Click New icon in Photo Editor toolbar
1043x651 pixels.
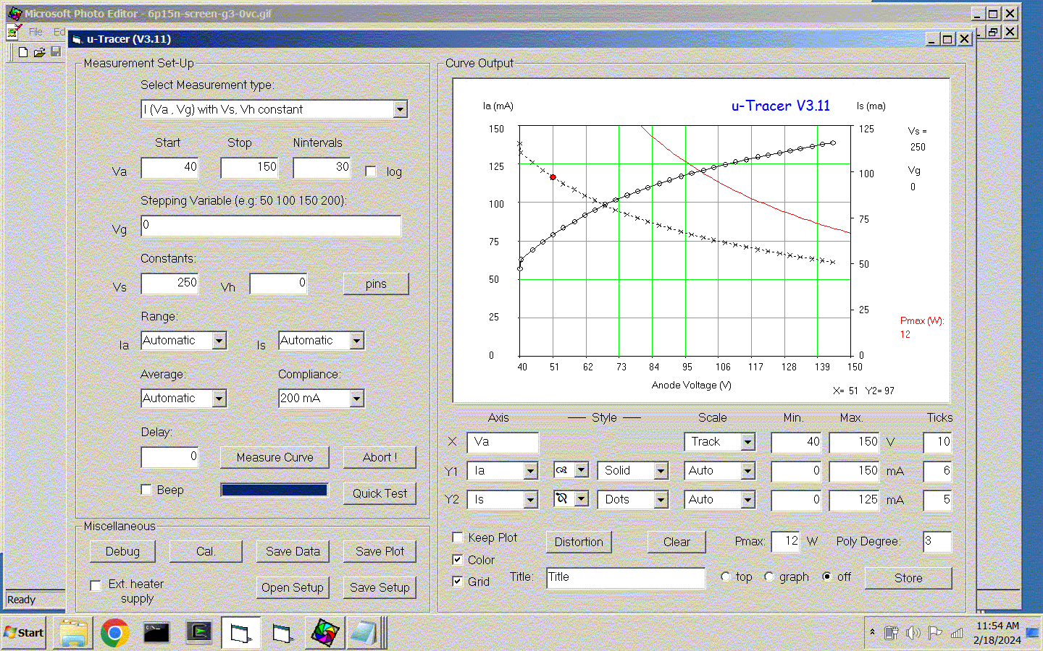23,52
